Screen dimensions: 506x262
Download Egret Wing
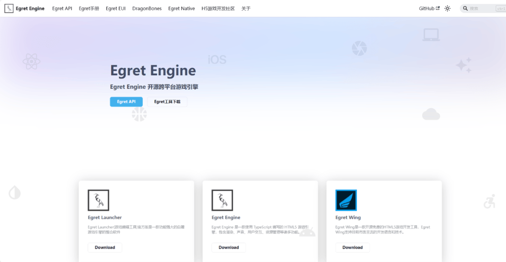coord(352,247)
